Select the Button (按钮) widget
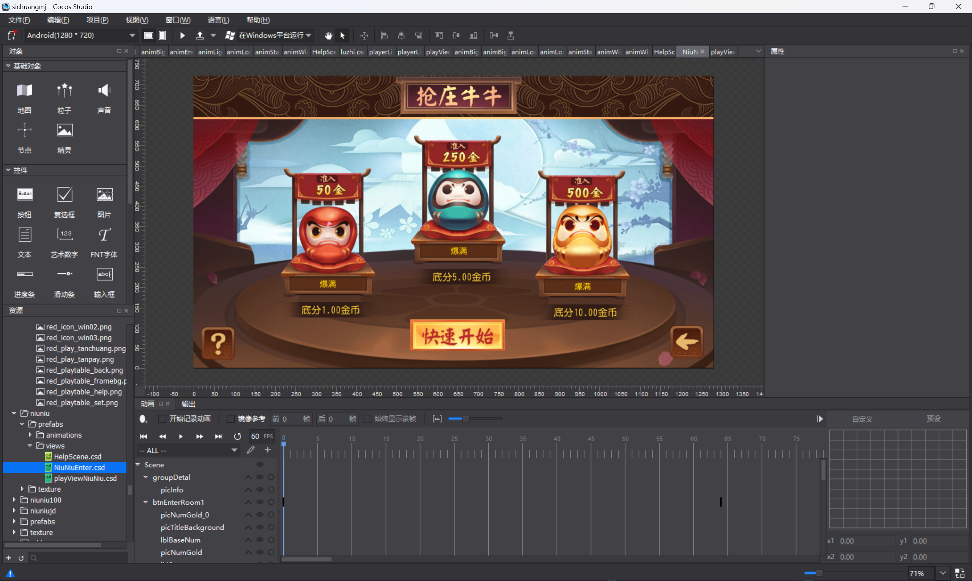 pos(24,202)
